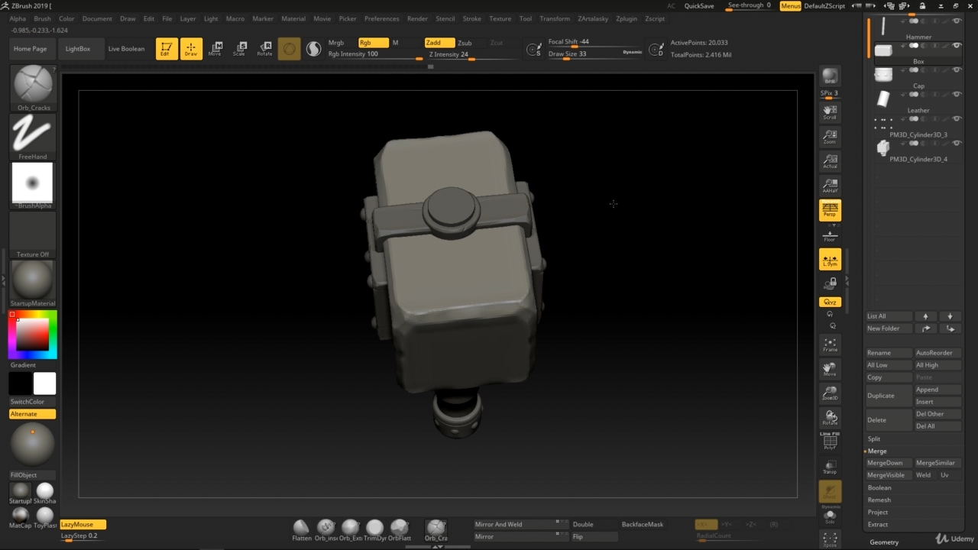Expand the Boolean section
978x550 pixels.
coord(879,487)
